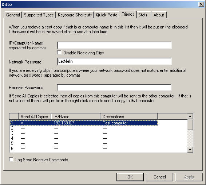Screen dimensions: 206x185
Task: Switch to the General tab
Action: click(13, 15)
